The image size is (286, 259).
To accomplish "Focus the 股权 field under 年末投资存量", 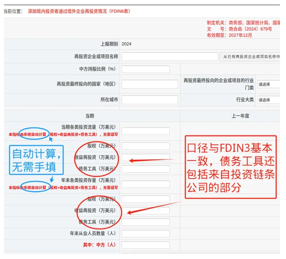I will point(145,199).
